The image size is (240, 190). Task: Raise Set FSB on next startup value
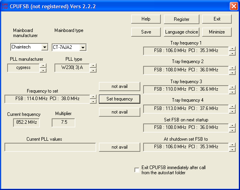(x=233, y=125)
